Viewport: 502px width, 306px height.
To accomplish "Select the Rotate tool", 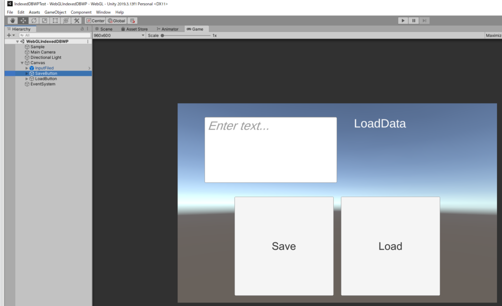I will pos(33,21).
